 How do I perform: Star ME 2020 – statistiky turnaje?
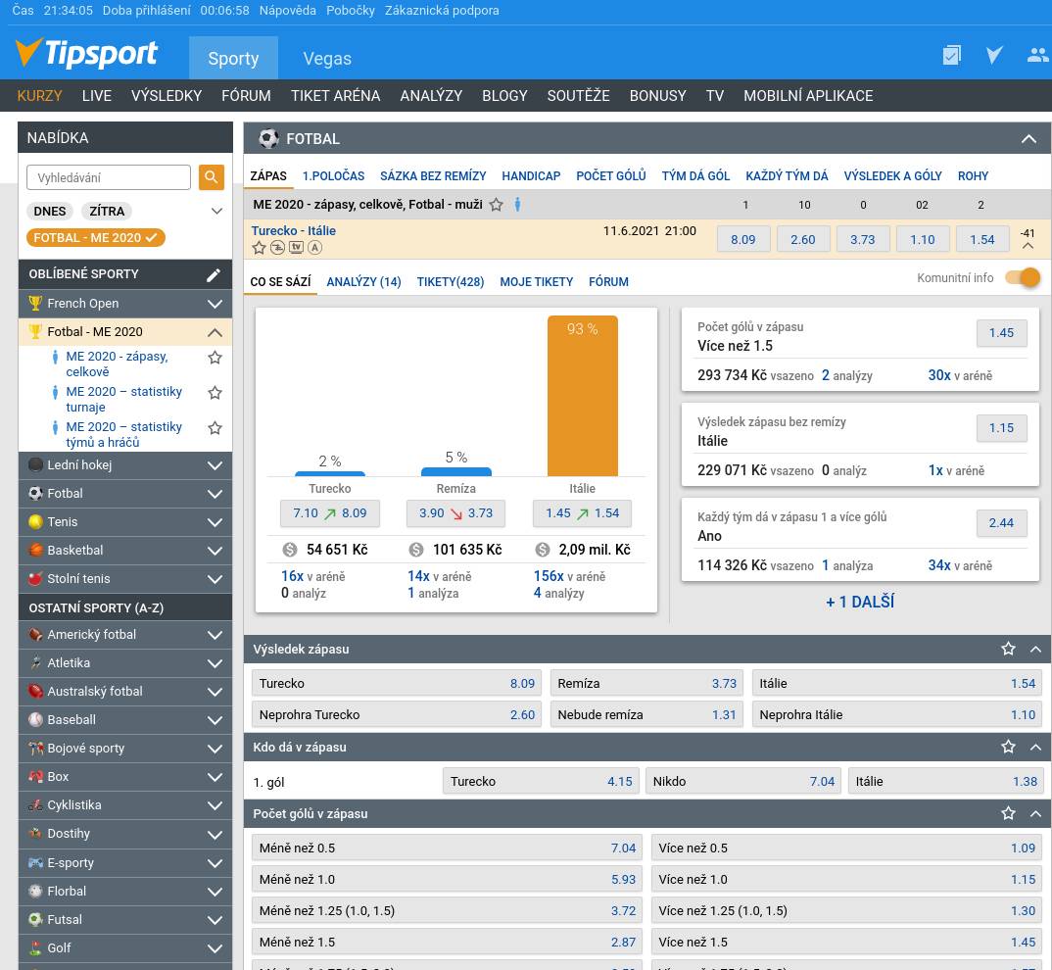click(x=215, y=393)
